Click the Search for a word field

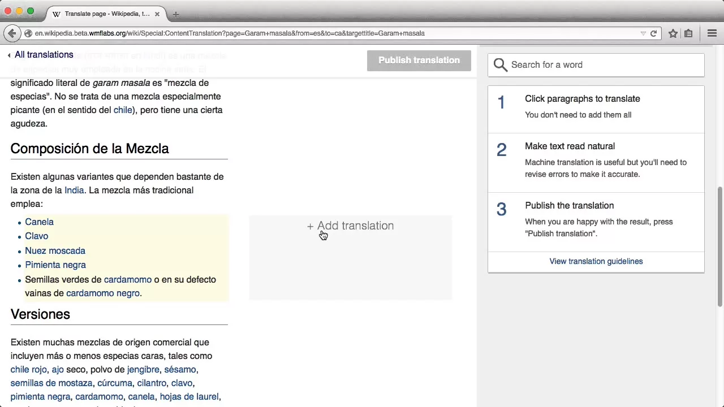pos(596,65)
